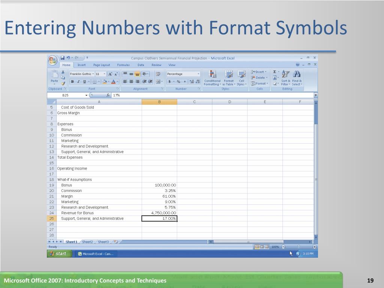Screen dimensions: 384x288
Task: Click the Fill down-arrow icon
Action: (x=275, y=78)
